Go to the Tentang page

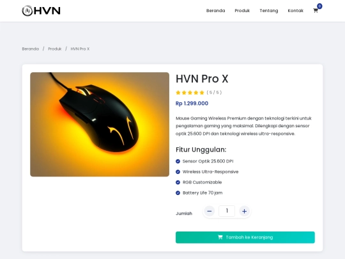pyautogui.click(x=269, y=11)
